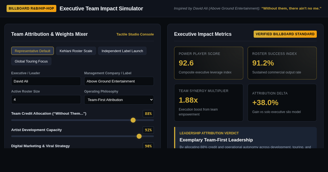The height and width of the screenshot is (172, 328).
Task: Click the Executive Team Impact Simulator title
Action: click(101, 8)
